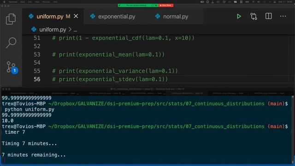Click the 'timer 7' command in terminal

click(x=15, y=132)
